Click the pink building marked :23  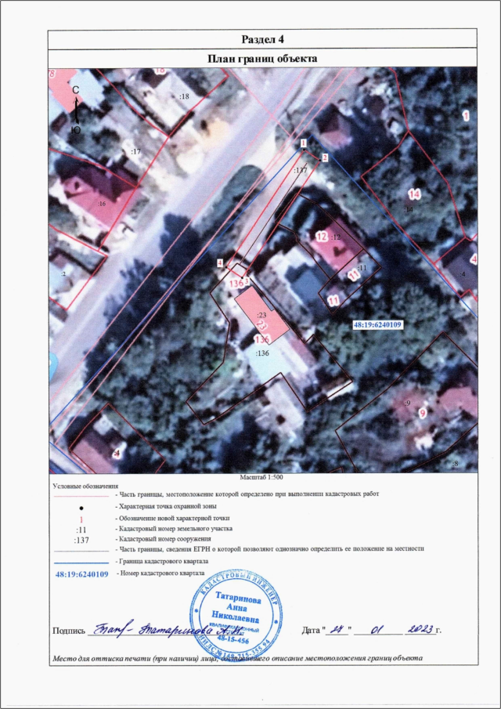coord(258,311)
